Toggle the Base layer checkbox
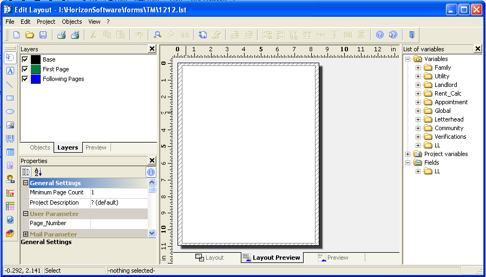Viewport: 486px width, 277px height. pyautogui.click(x=24, y=59)
